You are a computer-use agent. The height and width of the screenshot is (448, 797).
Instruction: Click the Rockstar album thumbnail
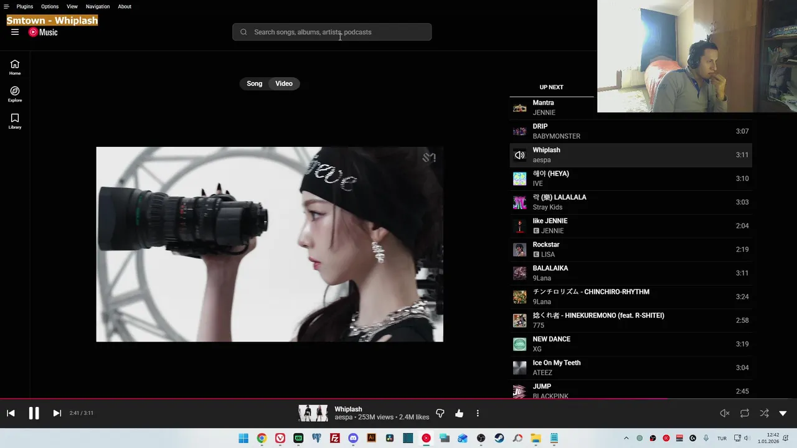[519, 250]
